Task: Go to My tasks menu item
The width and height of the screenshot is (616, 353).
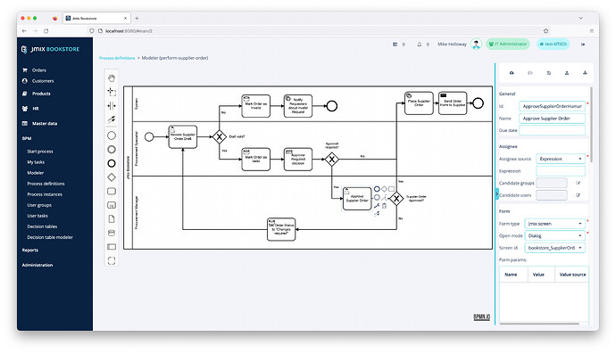Action: (36, 162)
